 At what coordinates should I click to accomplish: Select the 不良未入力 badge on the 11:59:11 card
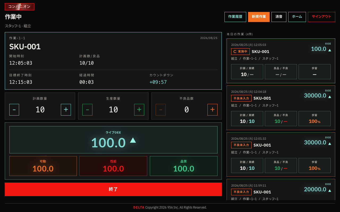pos(241,192)
